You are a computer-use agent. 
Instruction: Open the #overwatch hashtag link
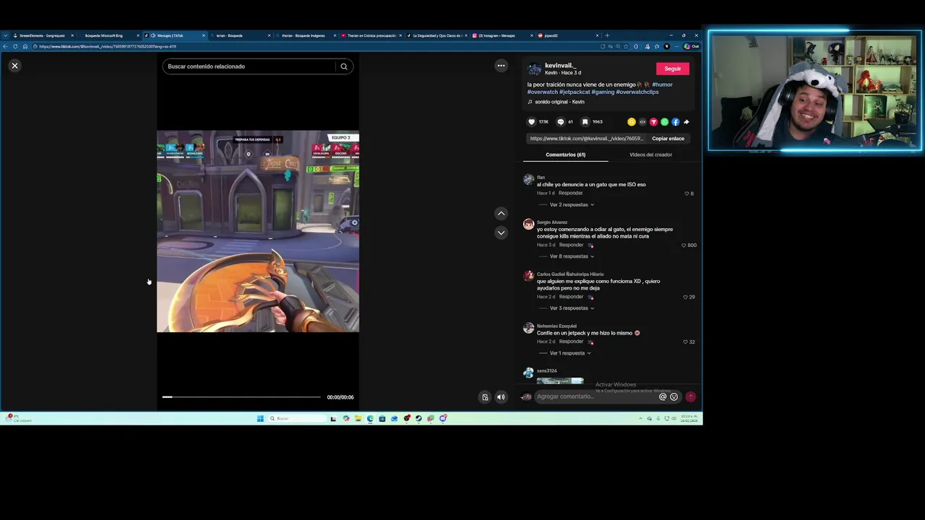click(542, 92)
